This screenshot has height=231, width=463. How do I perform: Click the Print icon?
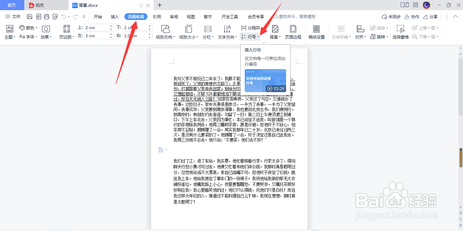click(x=47, y=17)
